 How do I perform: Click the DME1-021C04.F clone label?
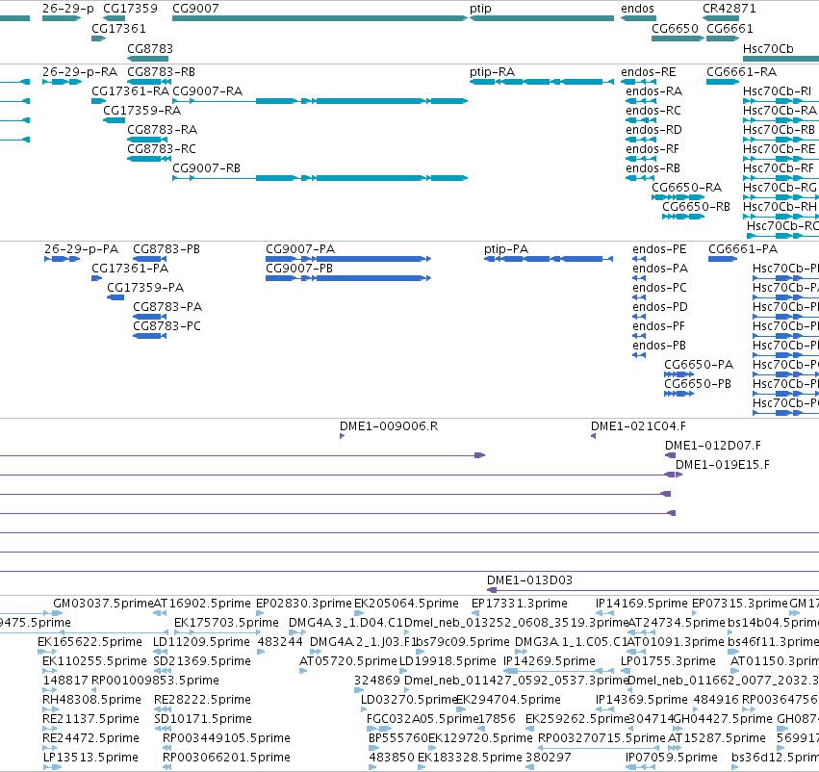[x=638, y=426]
